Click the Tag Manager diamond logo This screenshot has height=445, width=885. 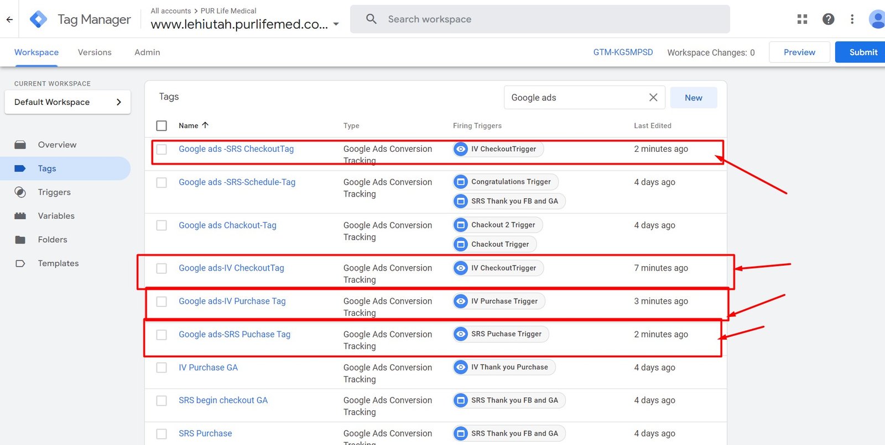(38, 19)
